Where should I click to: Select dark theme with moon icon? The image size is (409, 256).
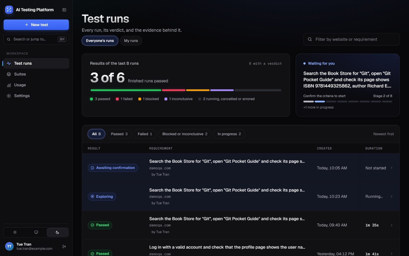pyautogui.click(x=58, y=232)
